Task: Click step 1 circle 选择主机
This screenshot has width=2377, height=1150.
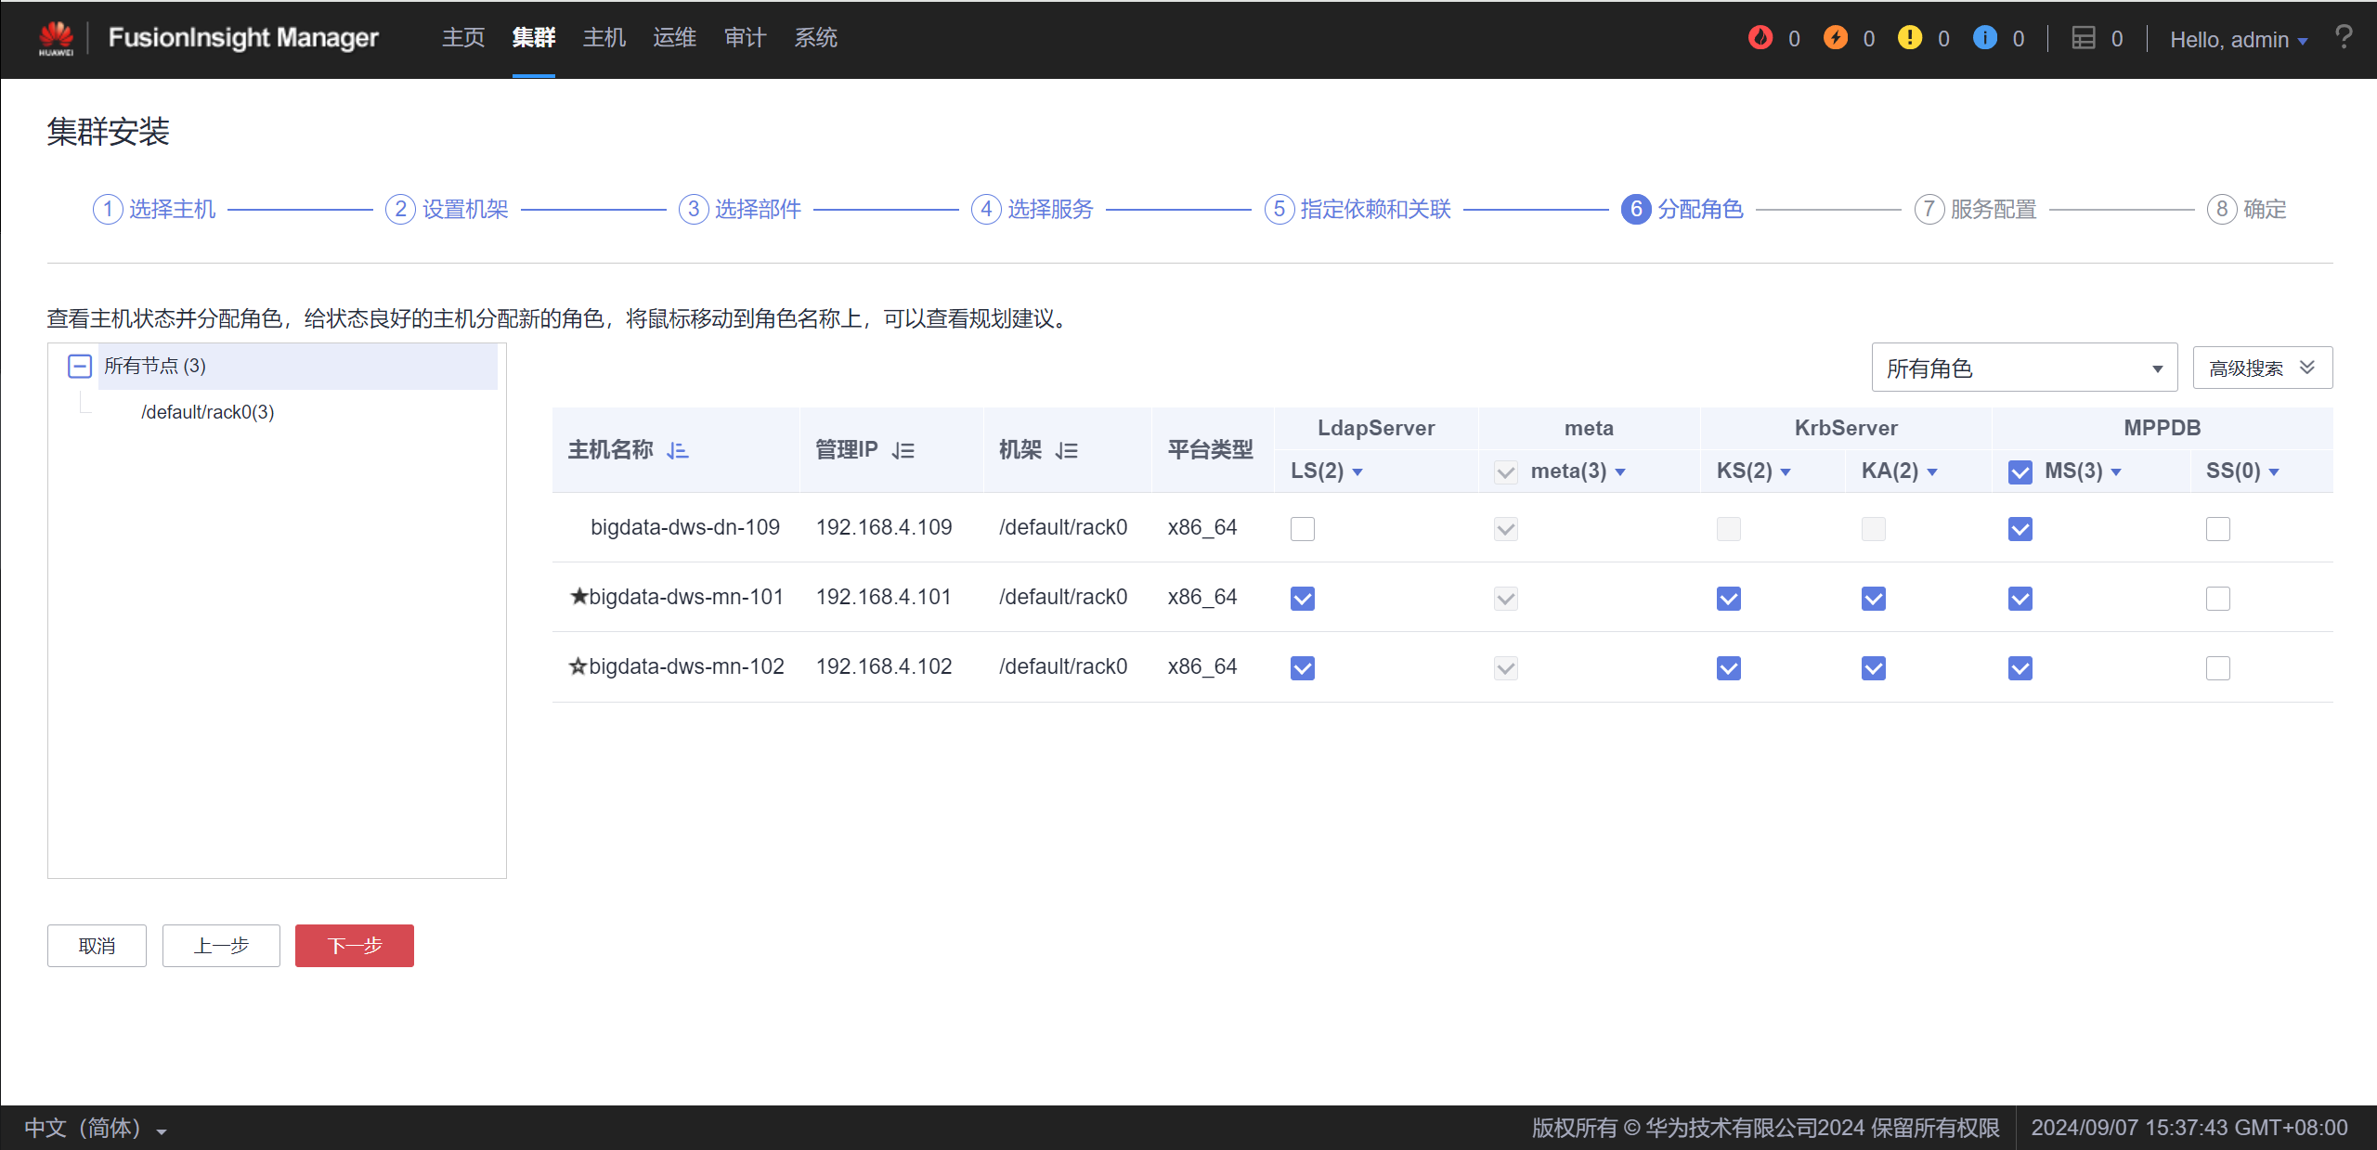Action: pos(108,209)
